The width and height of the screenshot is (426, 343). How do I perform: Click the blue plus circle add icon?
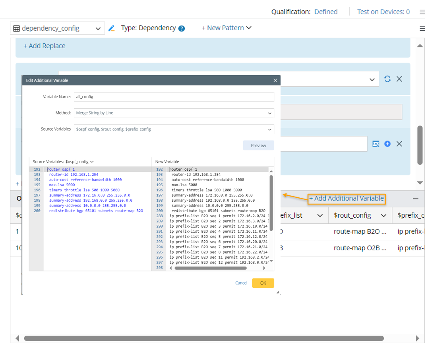coord(387,144)
